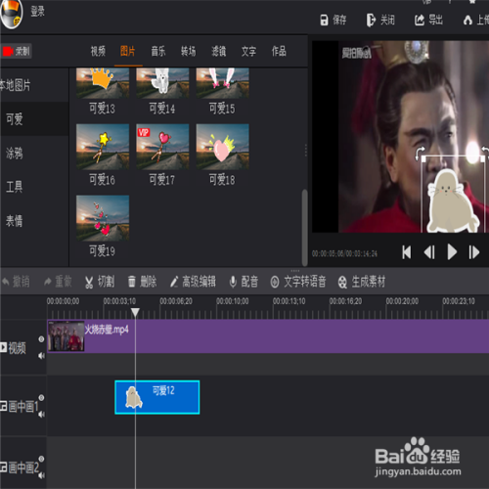This screenshot has width=489, height=489.
Task: Step back one frame in preview
Action: (429, 252)
